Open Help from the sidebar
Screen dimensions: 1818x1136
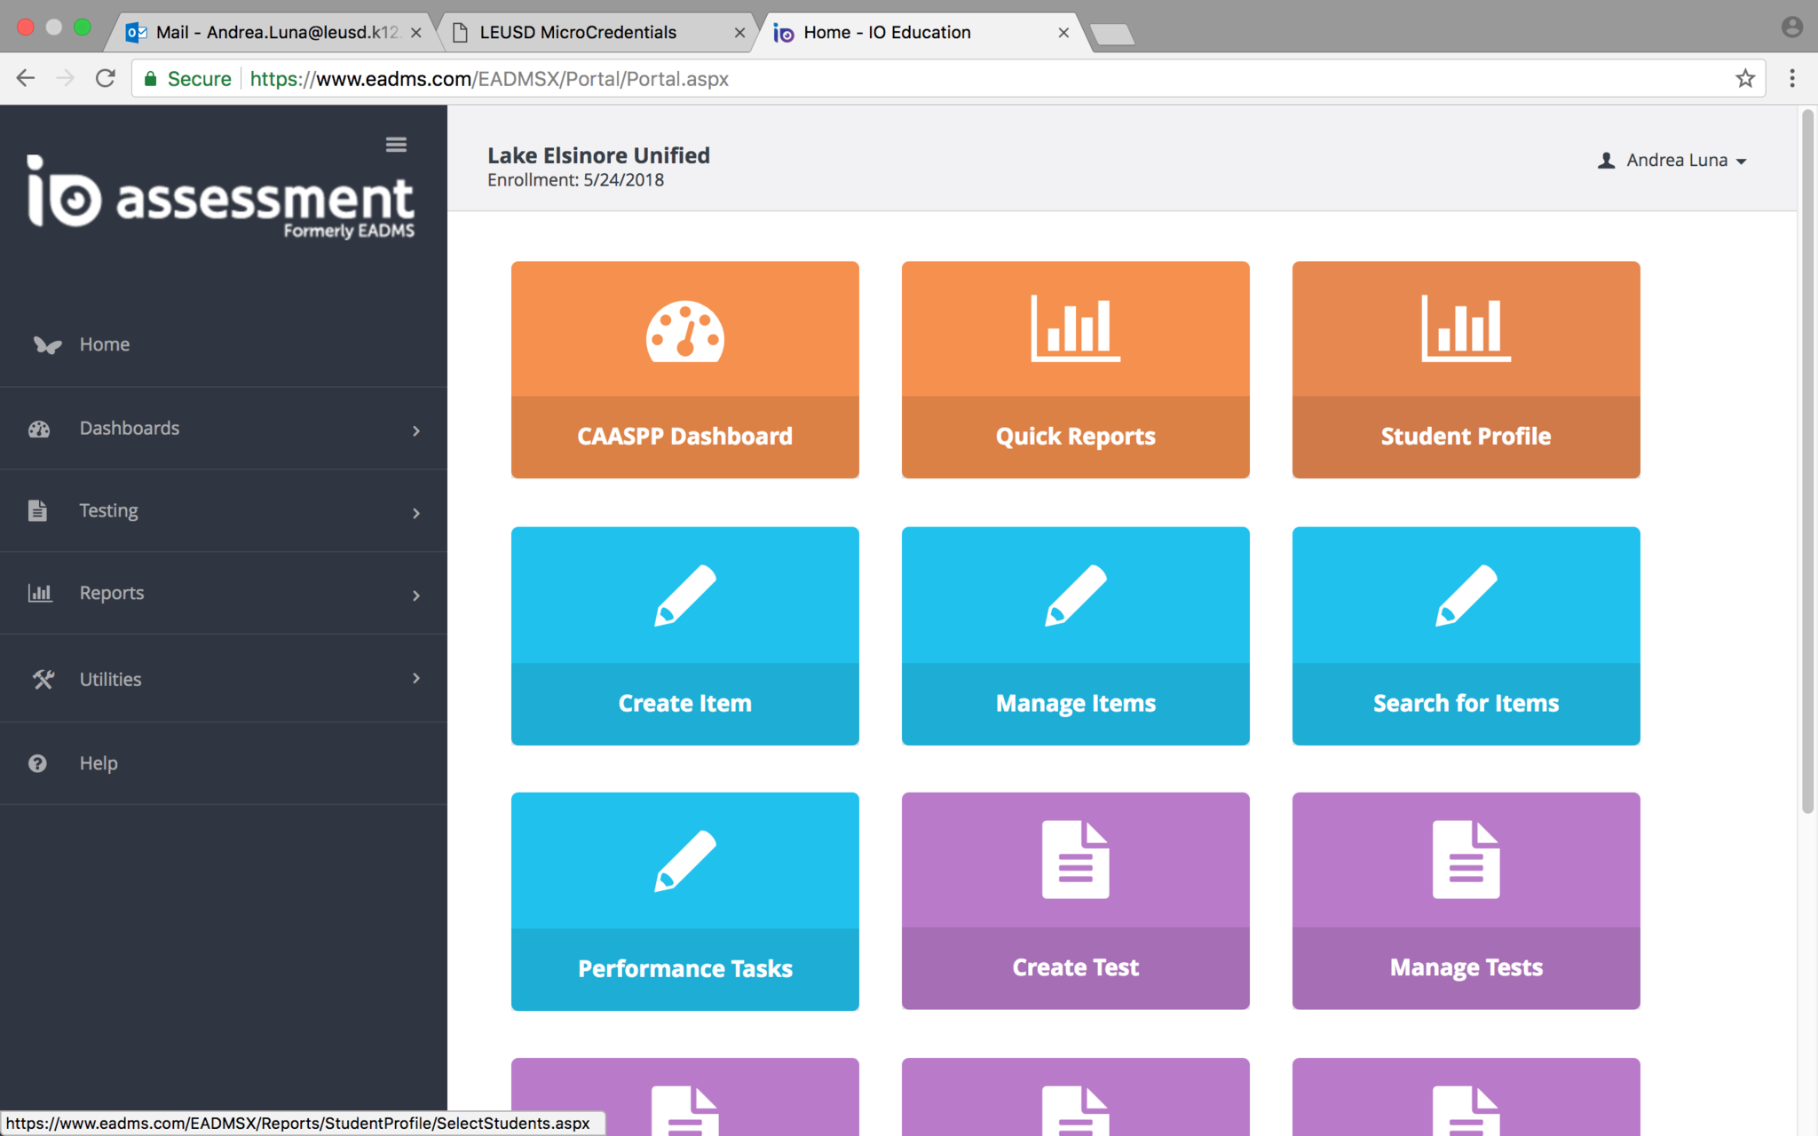(x=98, y=763)
